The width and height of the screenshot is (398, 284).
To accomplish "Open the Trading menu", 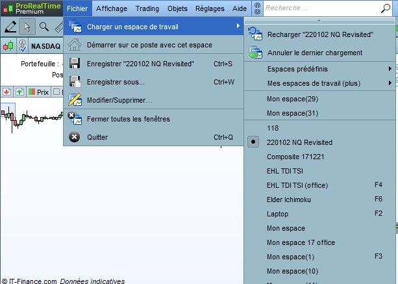I will (x=147, y=8).
